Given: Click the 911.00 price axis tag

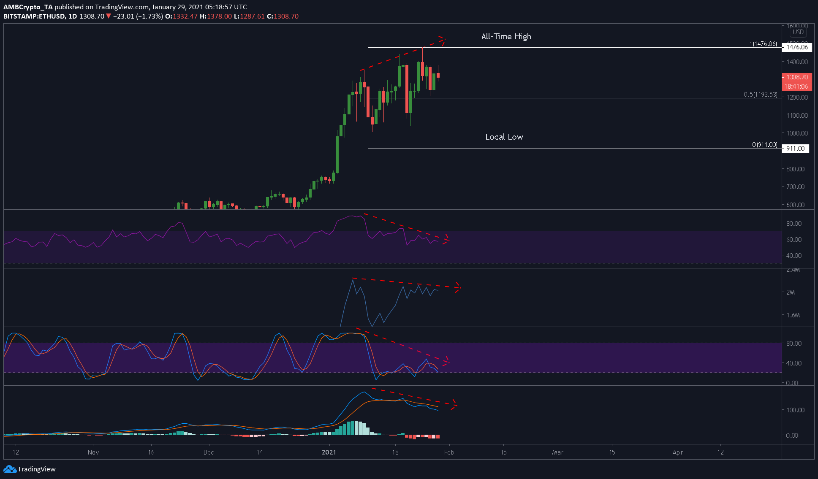Looking at the screenshot, I should coord(795,149).
